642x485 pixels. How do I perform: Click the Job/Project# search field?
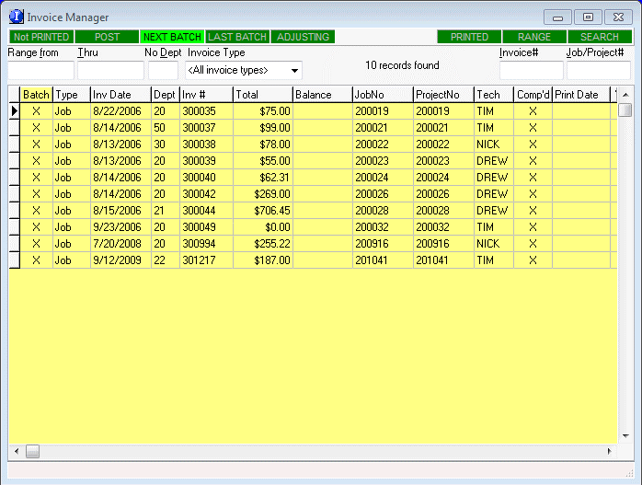click(599, 70)
